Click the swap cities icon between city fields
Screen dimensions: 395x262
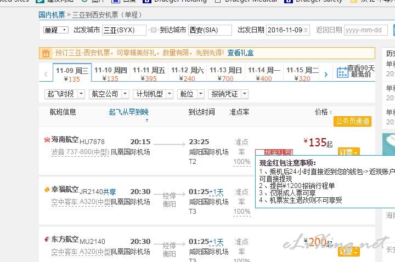click(x=153, y=30)
